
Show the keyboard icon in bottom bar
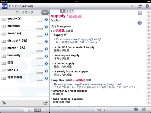(x=144, y=109)
